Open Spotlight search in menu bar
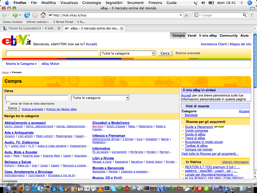The height and width of the screenshot is (193, 257). 250,3
